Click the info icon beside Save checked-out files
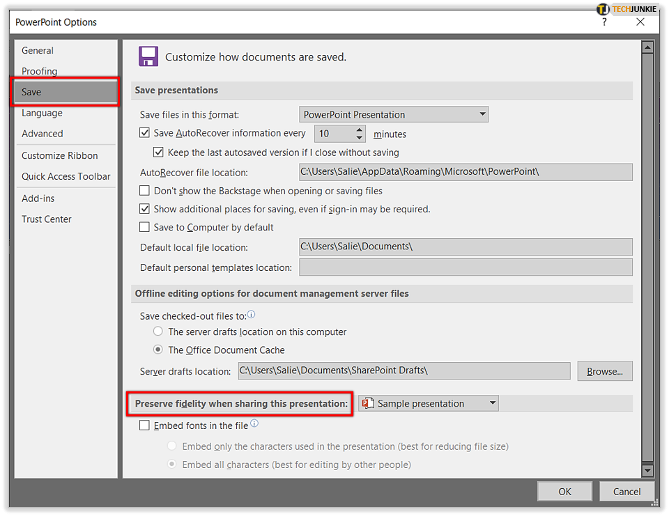Image resolution: width=669 pixels, height=516 pixels. (x=251, y=315)
